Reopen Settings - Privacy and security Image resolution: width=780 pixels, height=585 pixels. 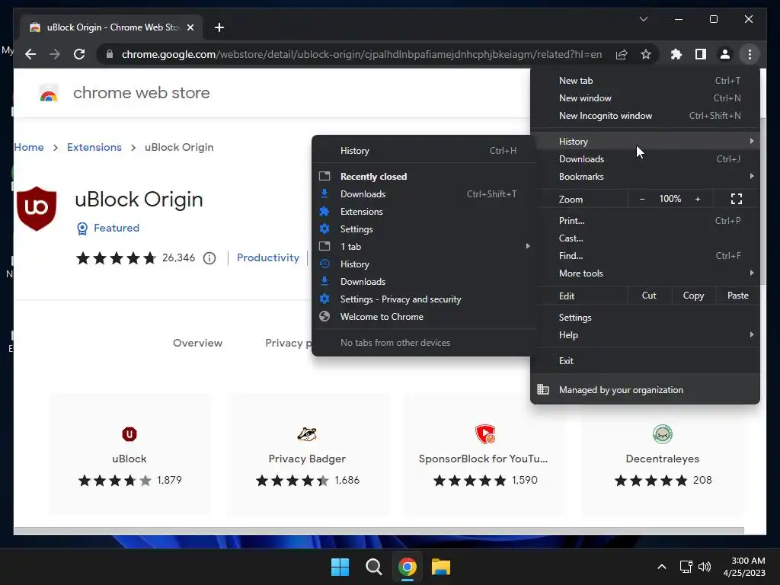424,299
